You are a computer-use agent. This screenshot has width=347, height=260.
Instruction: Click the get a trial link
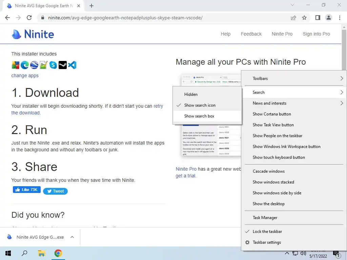(x=186, y=176)
